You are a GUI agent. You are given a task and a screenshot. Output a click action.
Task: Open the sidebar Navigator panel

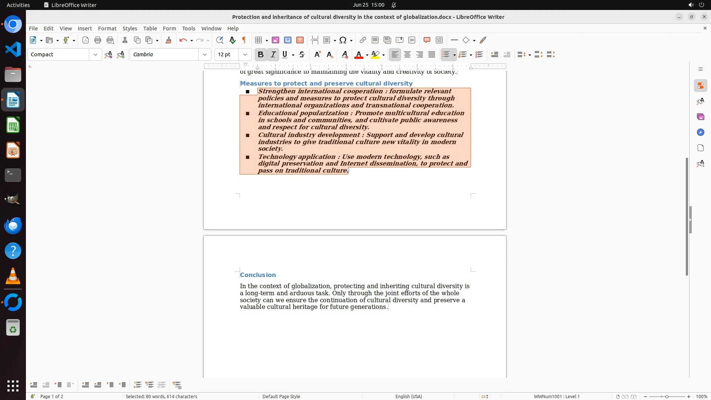pos(700,132)
